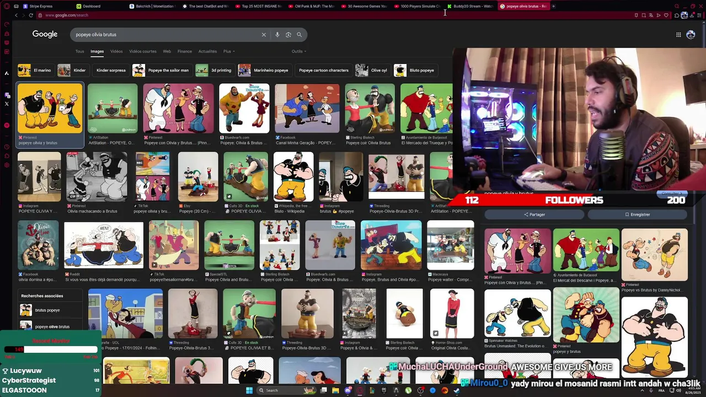Open Discord from taskbar
The image size is (706, 397).
[x=347, y=390]
